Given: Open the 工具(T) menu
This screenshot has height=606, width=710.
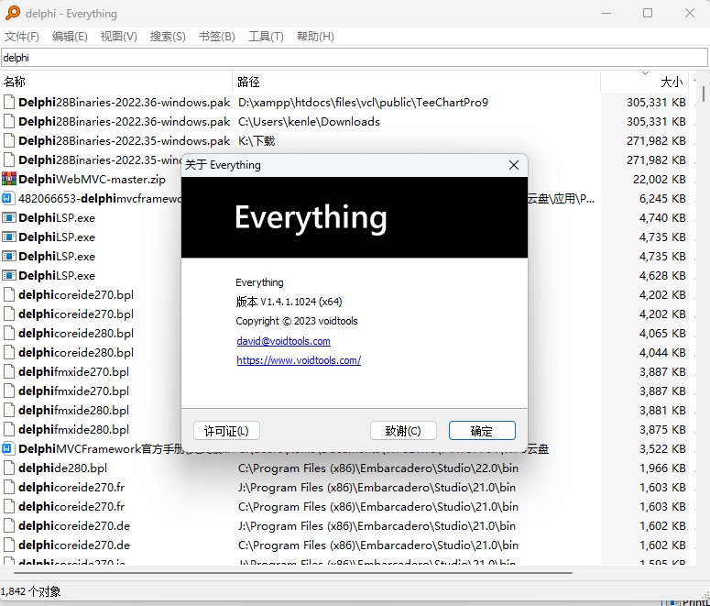Looking at the screenshot, I should (x=266, y=37).
